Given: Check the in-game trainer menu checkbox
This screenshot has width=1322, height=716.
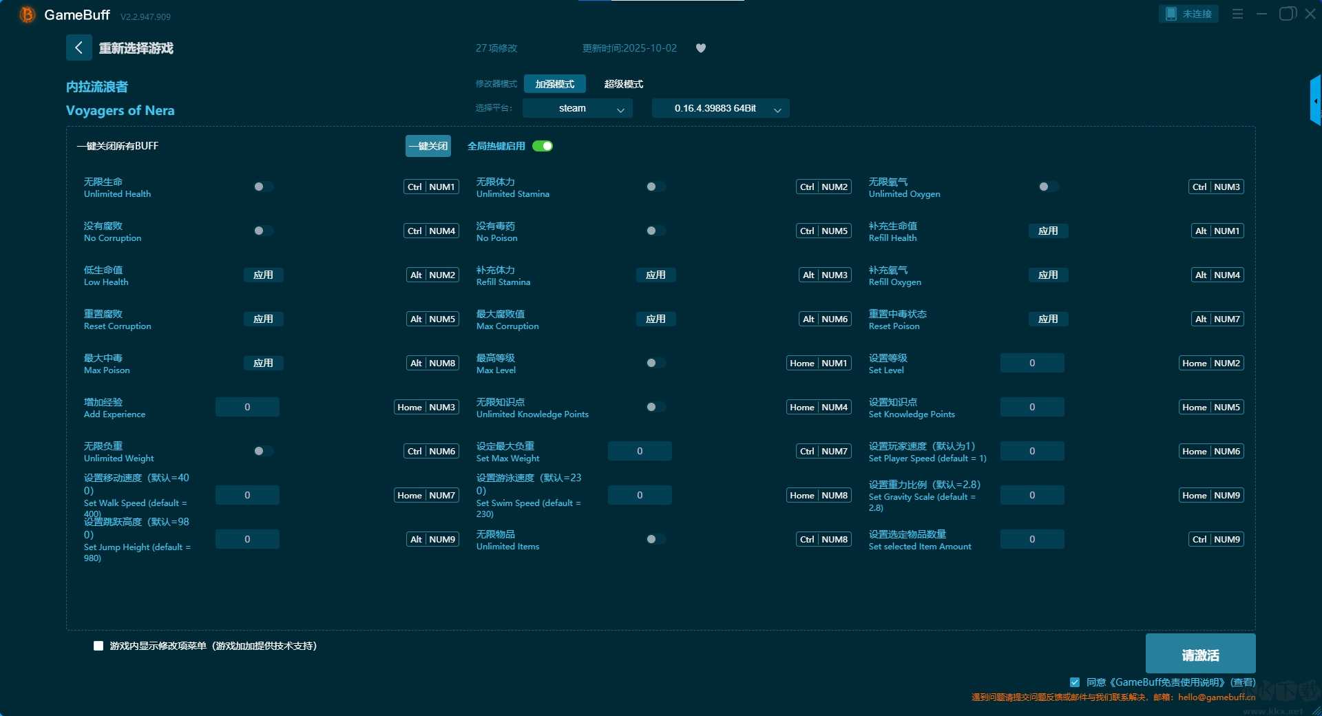Looking at the screenshot, I should [98, 646].
